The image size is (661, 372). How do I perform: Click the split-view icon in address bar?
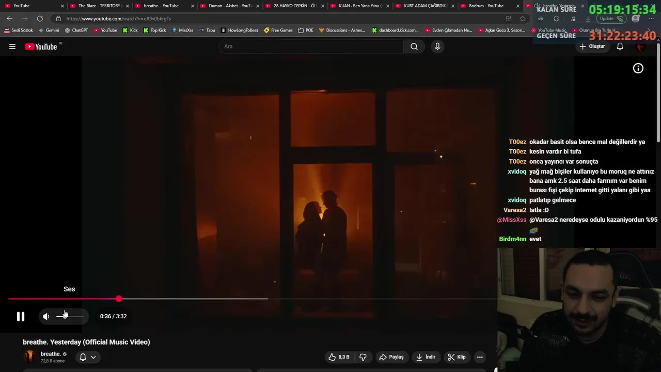point(509,19)
